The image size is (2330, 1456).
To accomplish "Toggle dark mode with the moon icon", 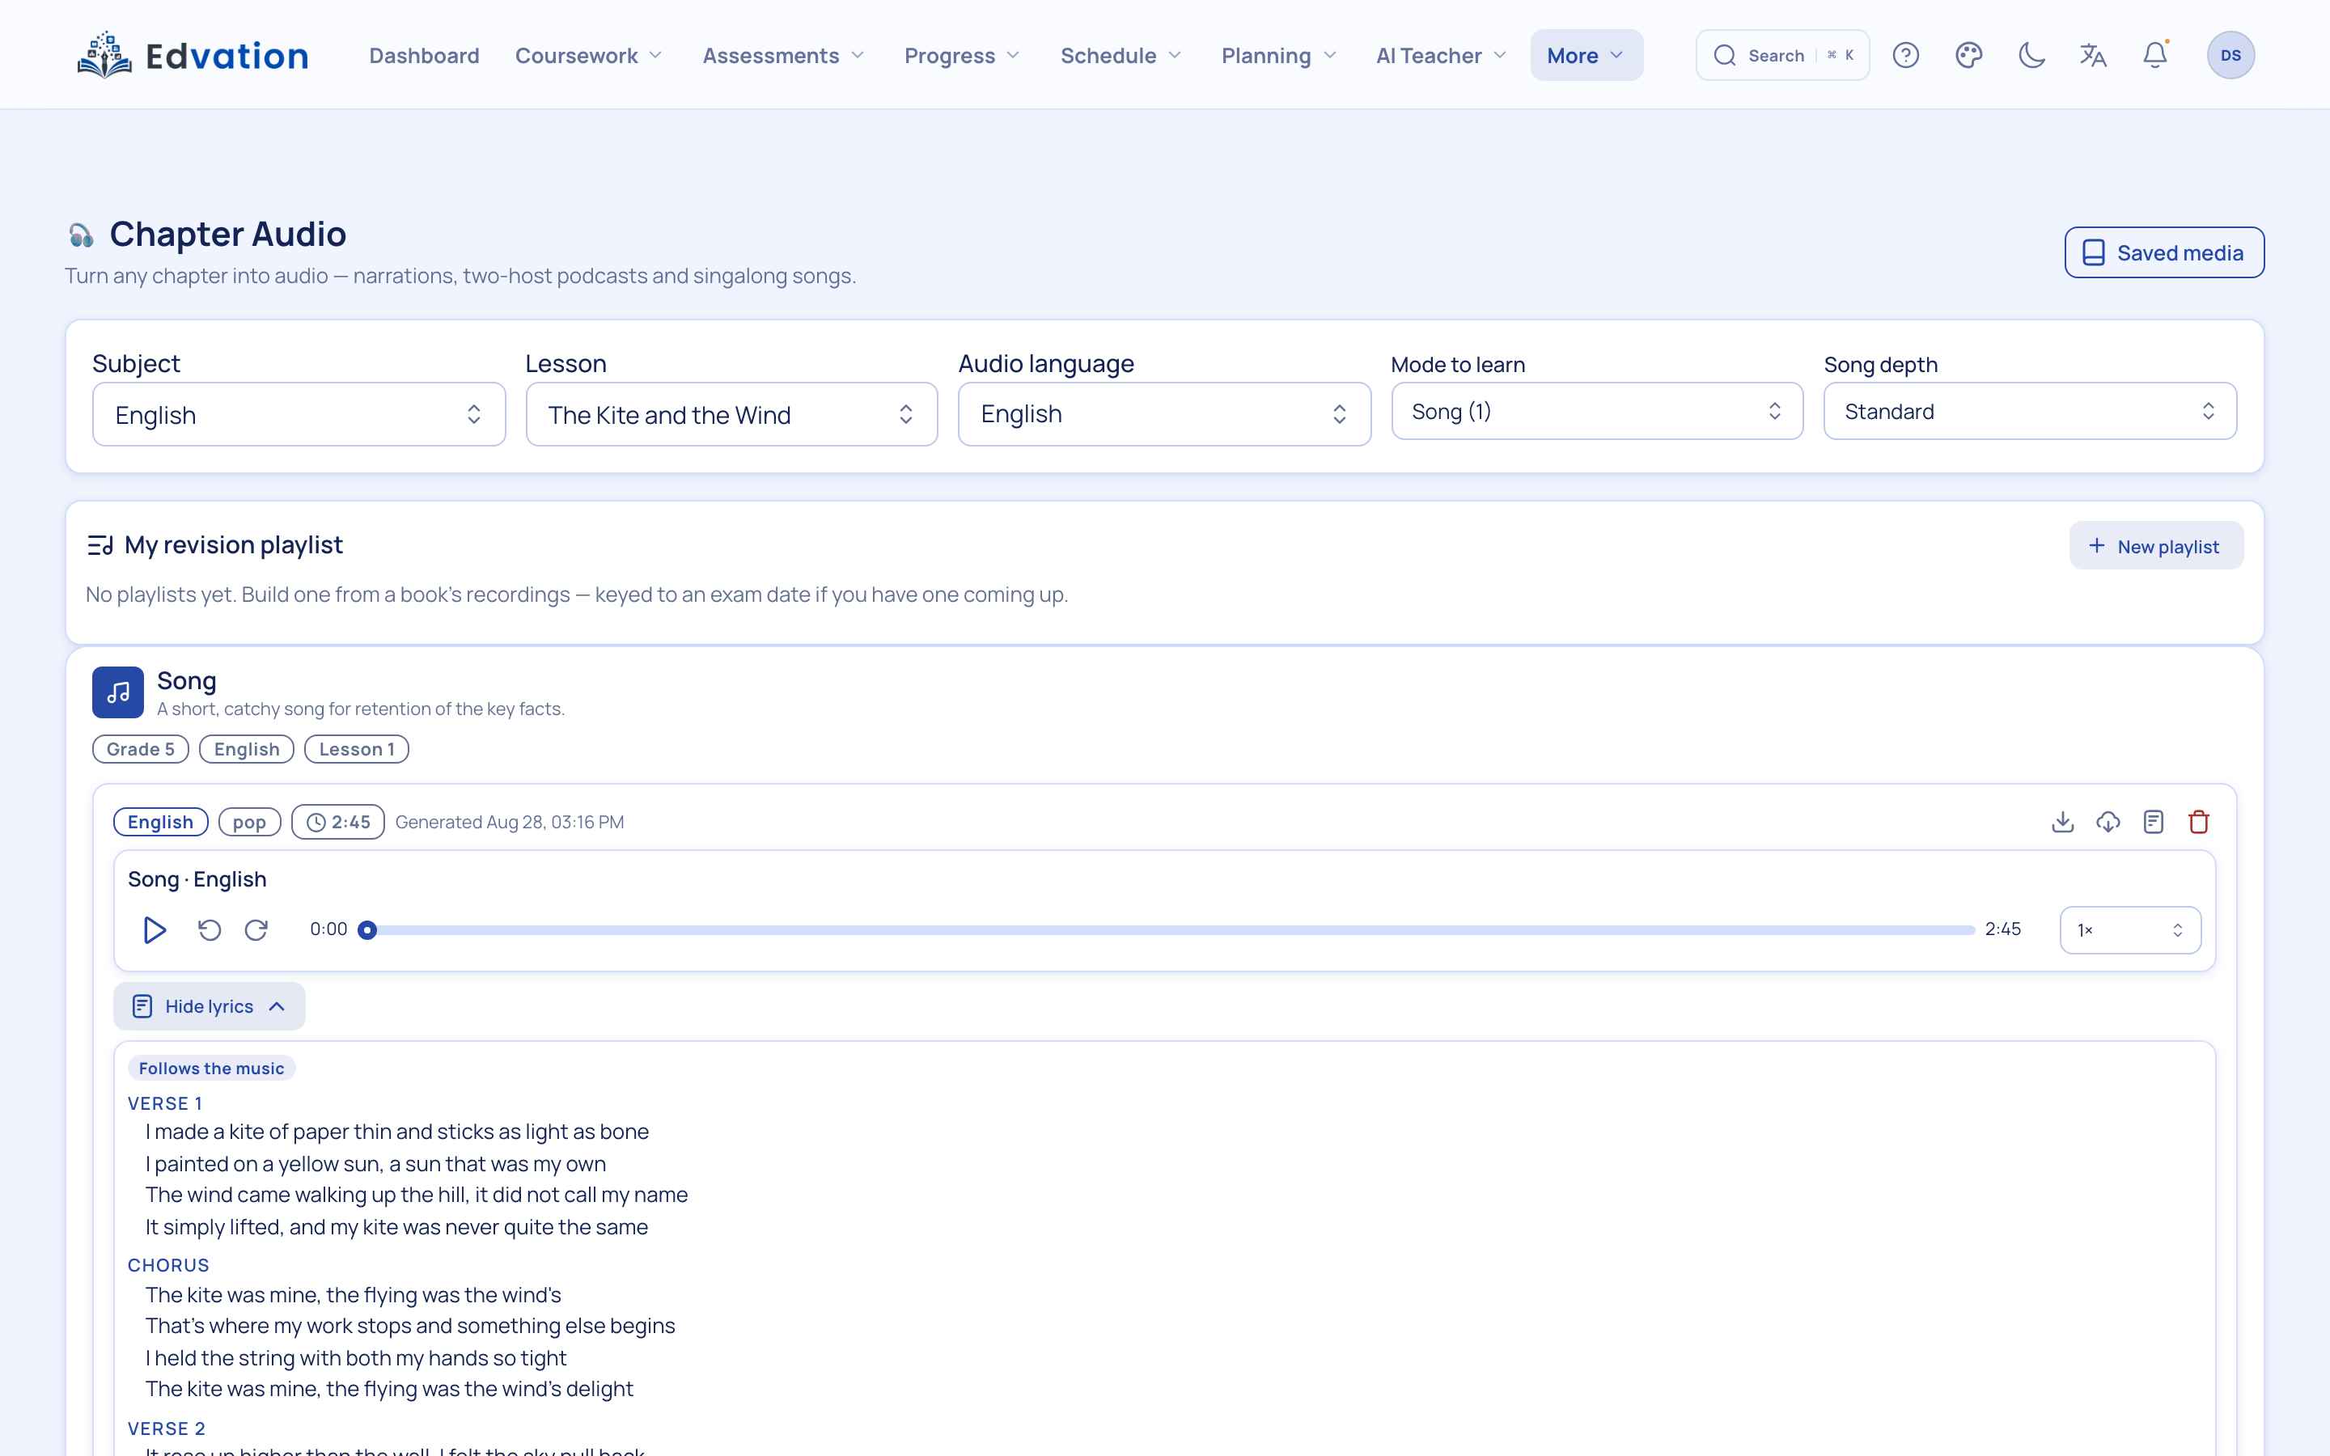I will point(2031,55).
